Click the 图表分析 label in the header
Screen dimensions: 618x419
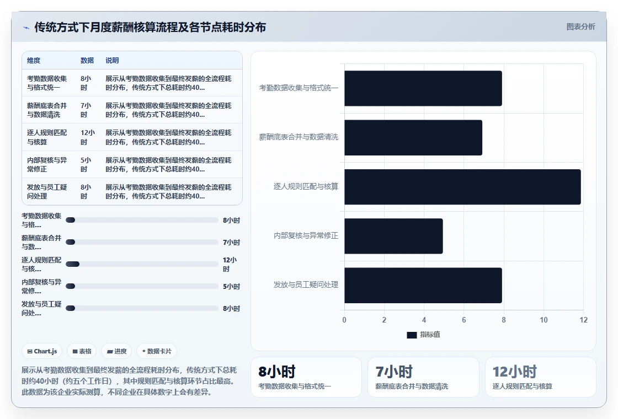click(580, 27)
